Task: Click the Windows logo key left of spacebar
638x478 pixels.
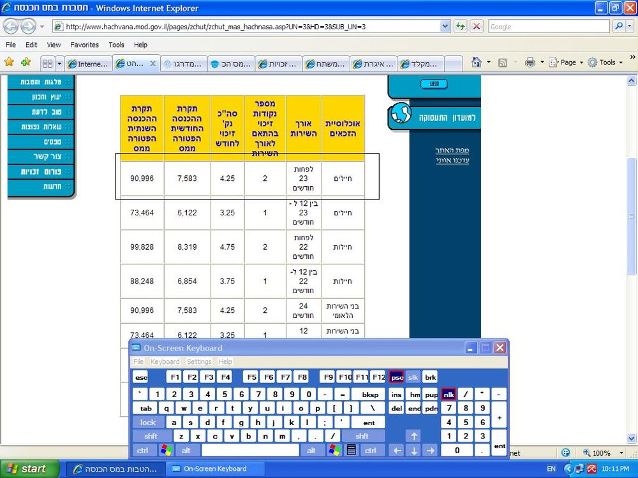Action: [x=166, y=451]
